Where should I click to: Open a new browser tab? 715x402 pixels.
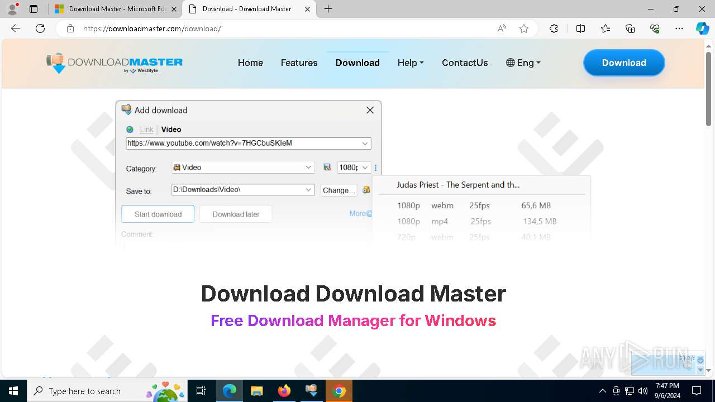click(x=328, y=9)
